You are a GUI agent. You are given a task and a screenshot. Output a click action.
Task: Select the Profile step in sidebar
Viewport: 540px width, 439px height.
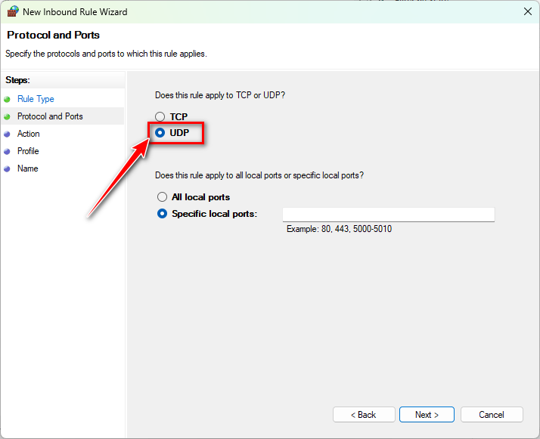click(x=28, y=151)
